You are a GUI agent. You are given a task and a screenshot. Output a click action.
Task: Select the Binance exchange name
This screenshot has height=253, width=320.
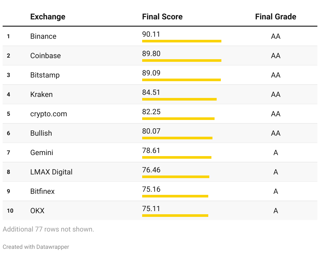[43, 36]
